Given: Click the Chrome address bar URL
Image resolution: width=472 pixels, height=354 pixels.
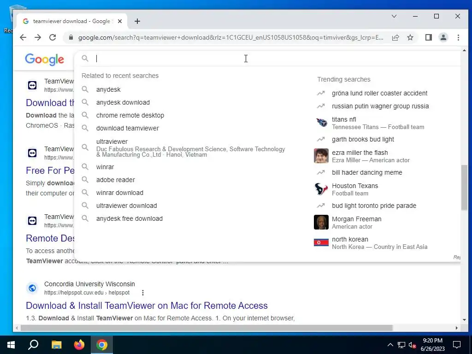Looking at the screenshot, I should (230, 37).
